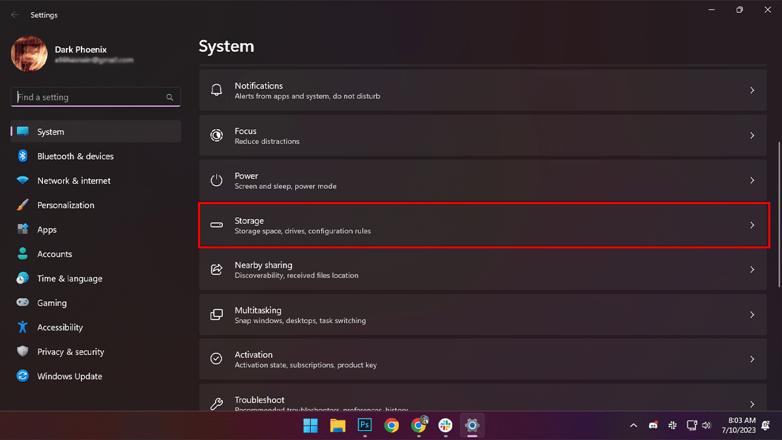The width and height of the screenshot is (782, 440).
Task: Click the Find a setting search box
Action: [91, 97]
